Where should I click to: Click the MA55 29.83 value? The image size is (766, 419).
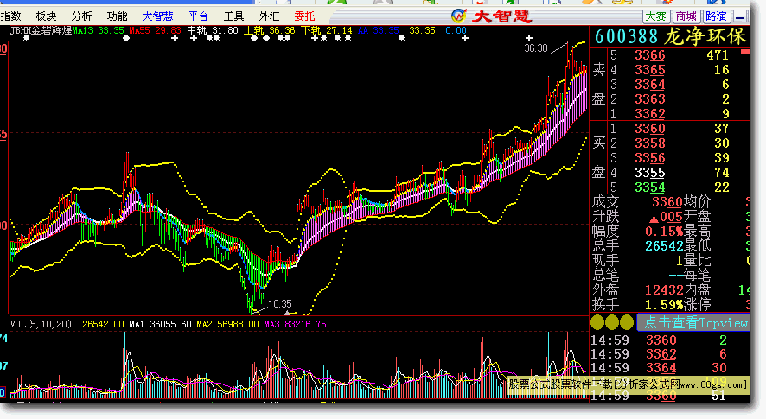click(156, 31)
